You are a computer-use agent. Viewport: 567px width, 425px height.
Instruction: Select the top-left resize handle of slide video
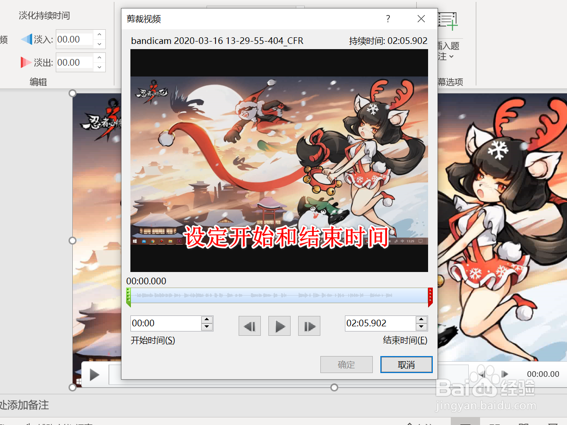[73, 93]
